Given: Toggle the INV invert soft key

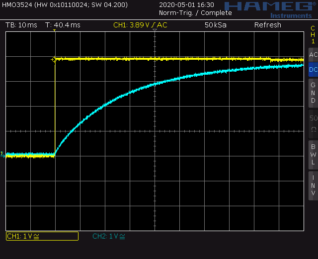Looking at the screenshot, I should [313, 186].
